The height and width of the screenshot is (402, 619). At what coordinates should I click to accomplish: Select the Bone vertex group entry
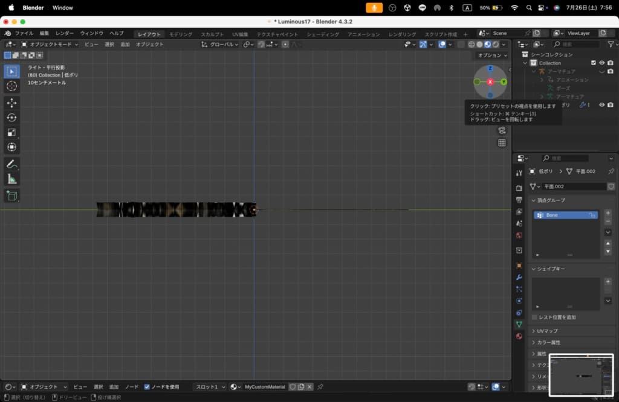coord(565,215)
